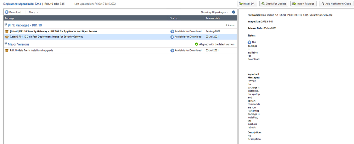Click the Import Package button icon
Viewport: 354px width, 144px height.
294,4
